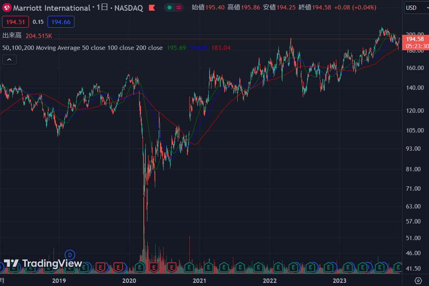Open symbol search via Marriott International title
This screenshot has height=286, width=429.
(x=51, y=8)
